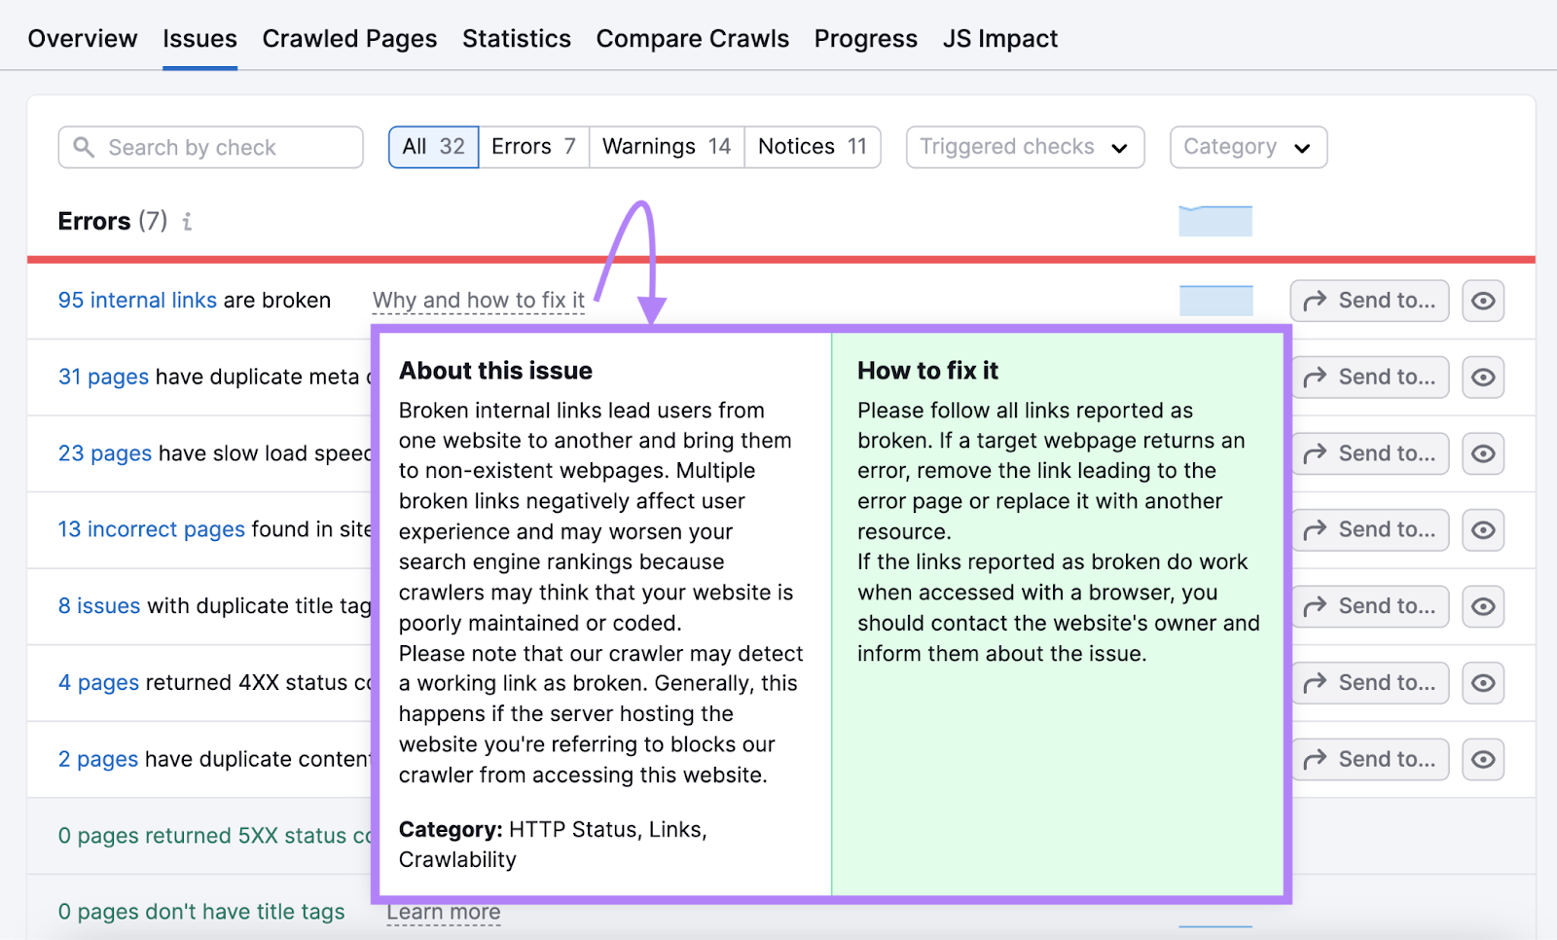Toggle the eye icon on the incorrect pages row
The width and height of the screenshot is (1557, 940).
click(x=1482, y=529)
